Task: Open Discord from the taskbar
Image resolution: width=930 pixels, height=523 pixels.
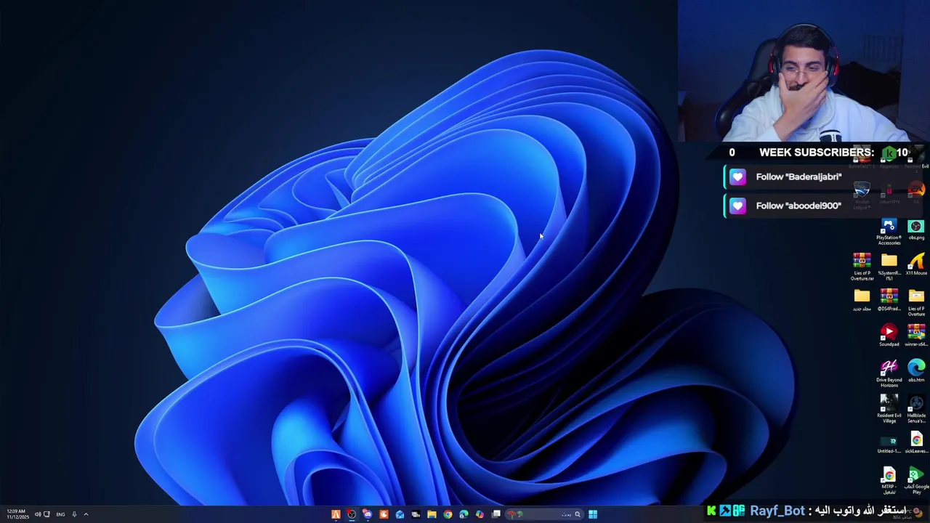Action: 368,514
